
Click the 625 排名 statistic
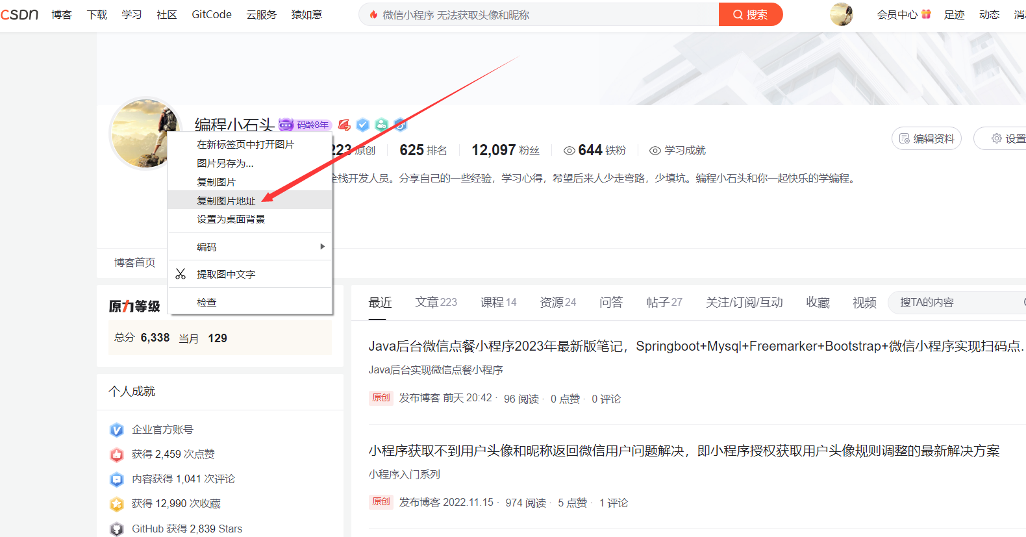pyautogui.click(x=423, y=150)
